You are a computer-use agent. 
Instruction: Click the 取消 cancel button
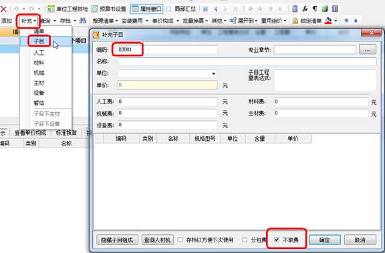click(360, 240)
